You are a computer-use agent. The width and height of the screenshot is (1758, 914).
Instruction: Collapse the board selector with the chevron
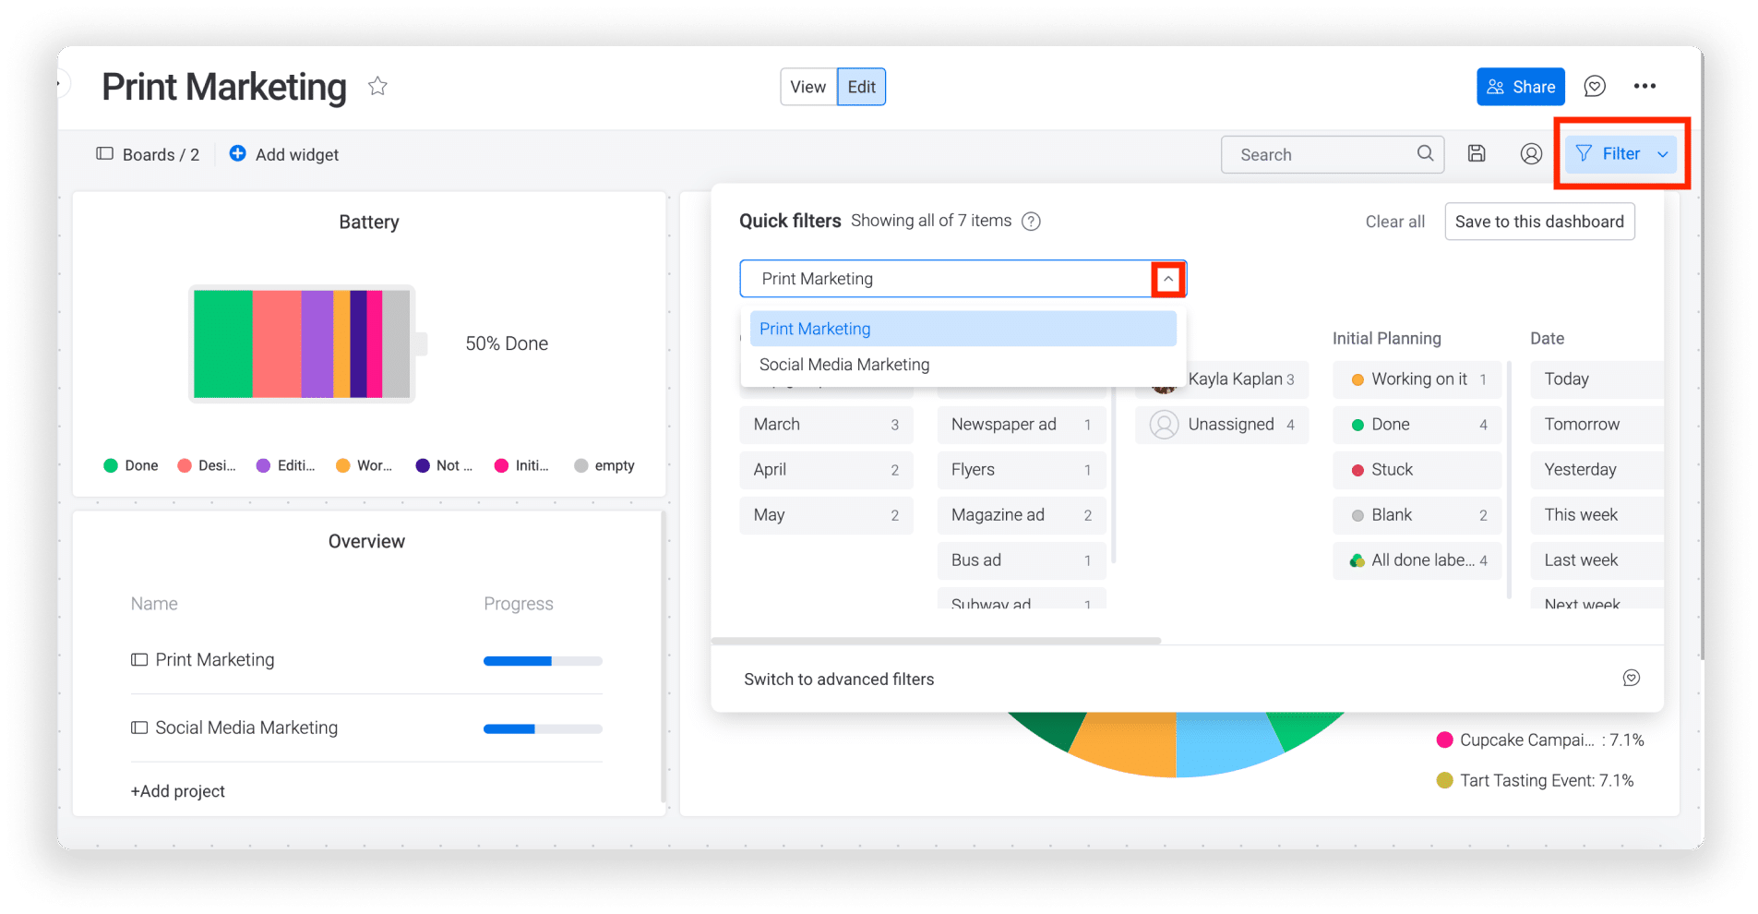coord(1168,279)
